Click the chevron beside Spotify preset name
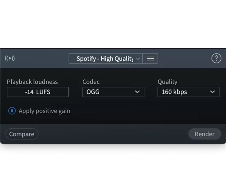 click(x=138, y=59)
